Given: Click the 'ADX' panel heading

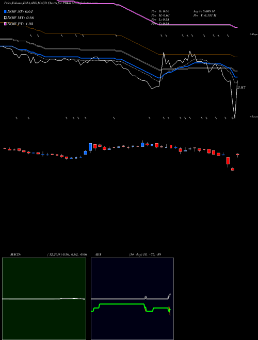Looking at the screenshot, I should click(x=98, y=254).
